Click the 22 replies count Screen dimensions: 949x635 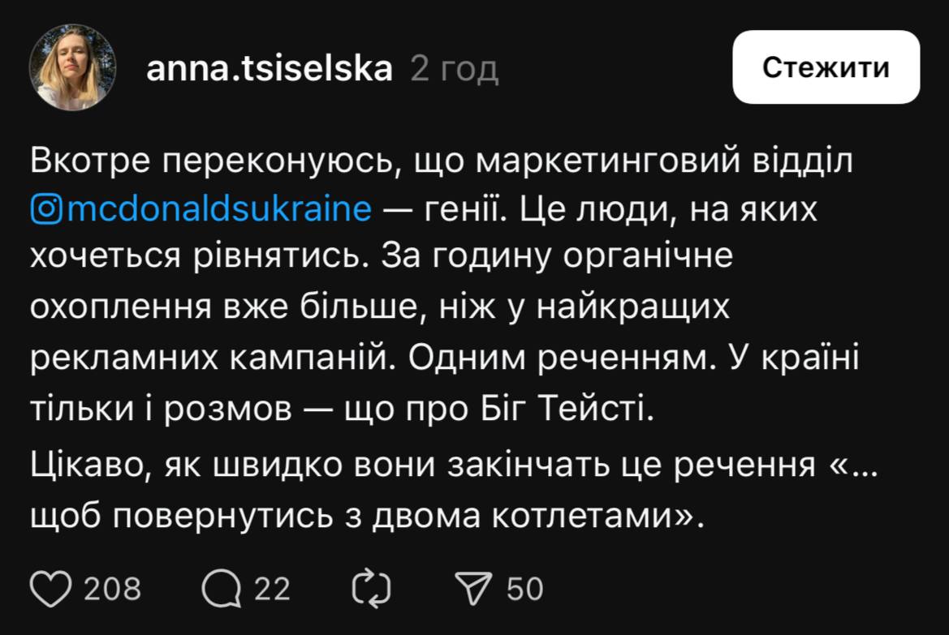tap(273, 589)
